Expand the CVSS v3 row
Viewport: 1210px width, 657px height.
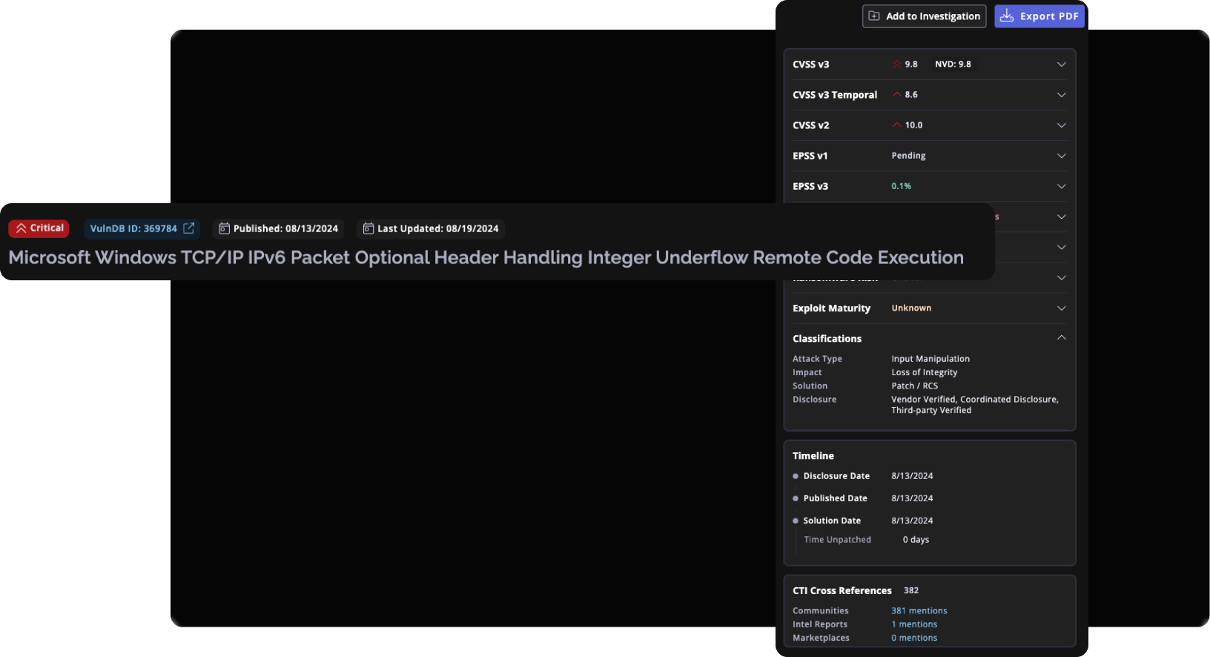(x=1062, y=65)
